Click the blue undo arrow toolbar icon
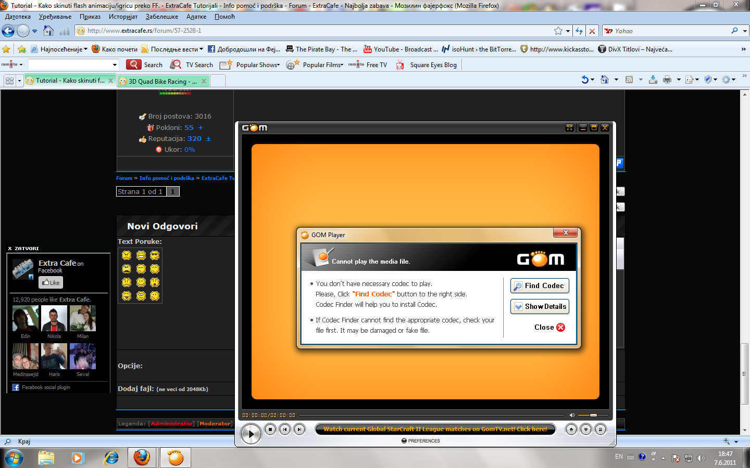Image resolution: width=750 pixels, height=468 pixels. point(585,80)
